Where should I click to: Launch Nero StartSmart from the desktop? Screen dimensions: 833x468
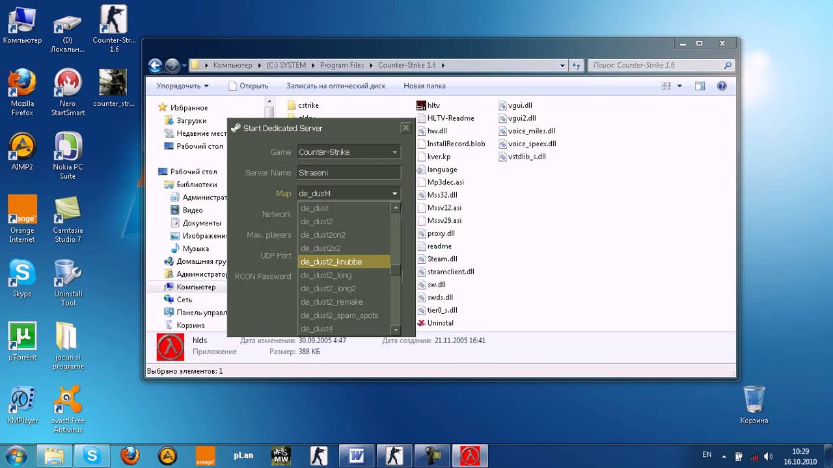point(68,92)
